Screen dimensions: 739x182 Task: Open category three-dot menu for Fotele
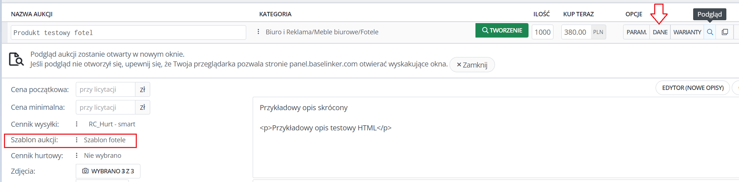tap(258, 32)
